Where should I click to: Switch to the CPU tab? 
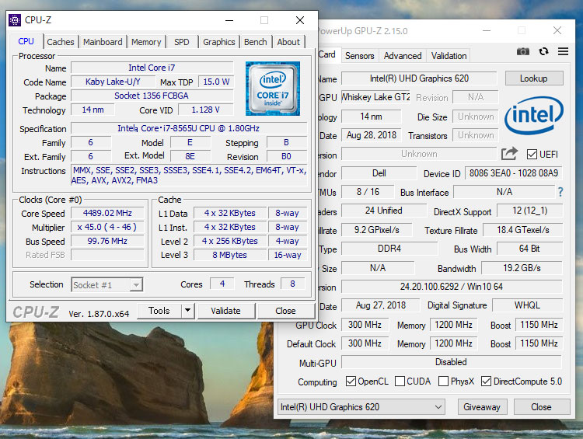[x=26, y=42]
